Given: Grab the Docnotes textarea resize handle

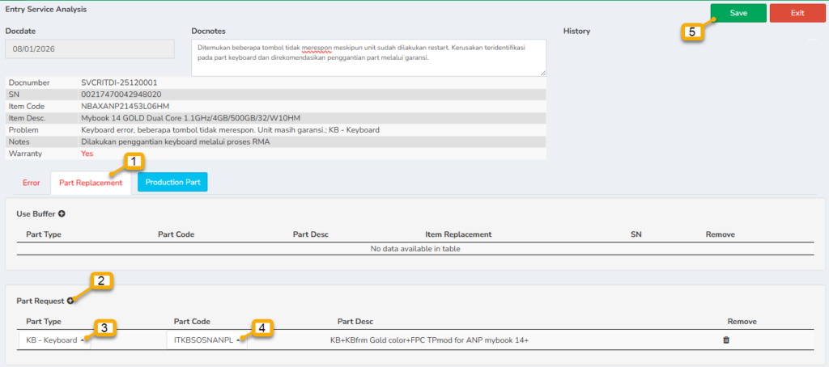Looking at the screenshot, I should (542, 72).
